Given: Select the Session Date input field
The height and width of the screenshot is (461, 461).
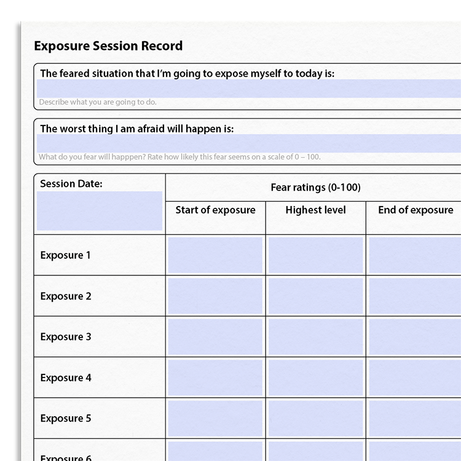Looking at the screenshot, I should (100, 211).
